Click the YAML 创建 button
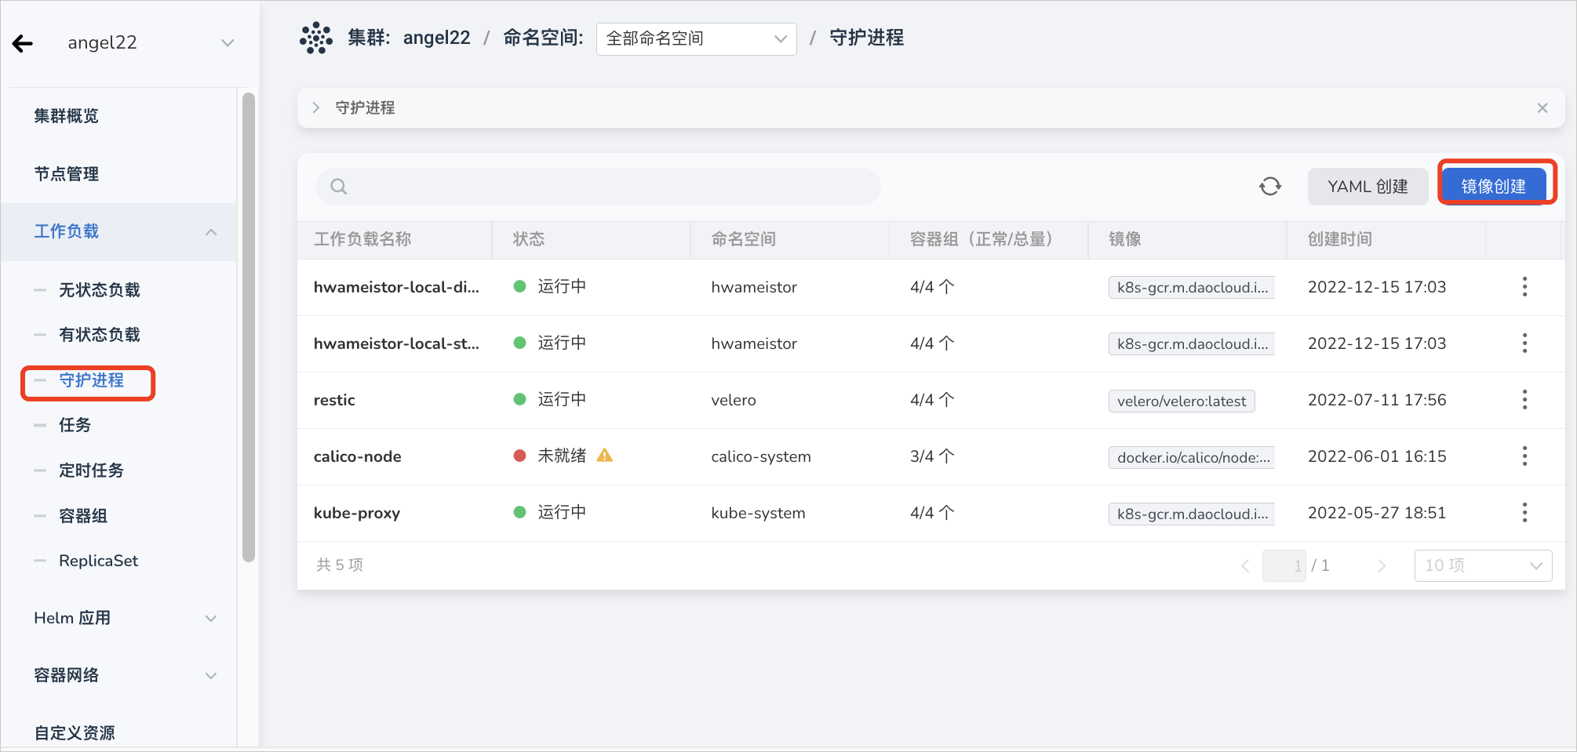The width and height of the screenshot is (1577, 752). click(x=1368, y=187)
